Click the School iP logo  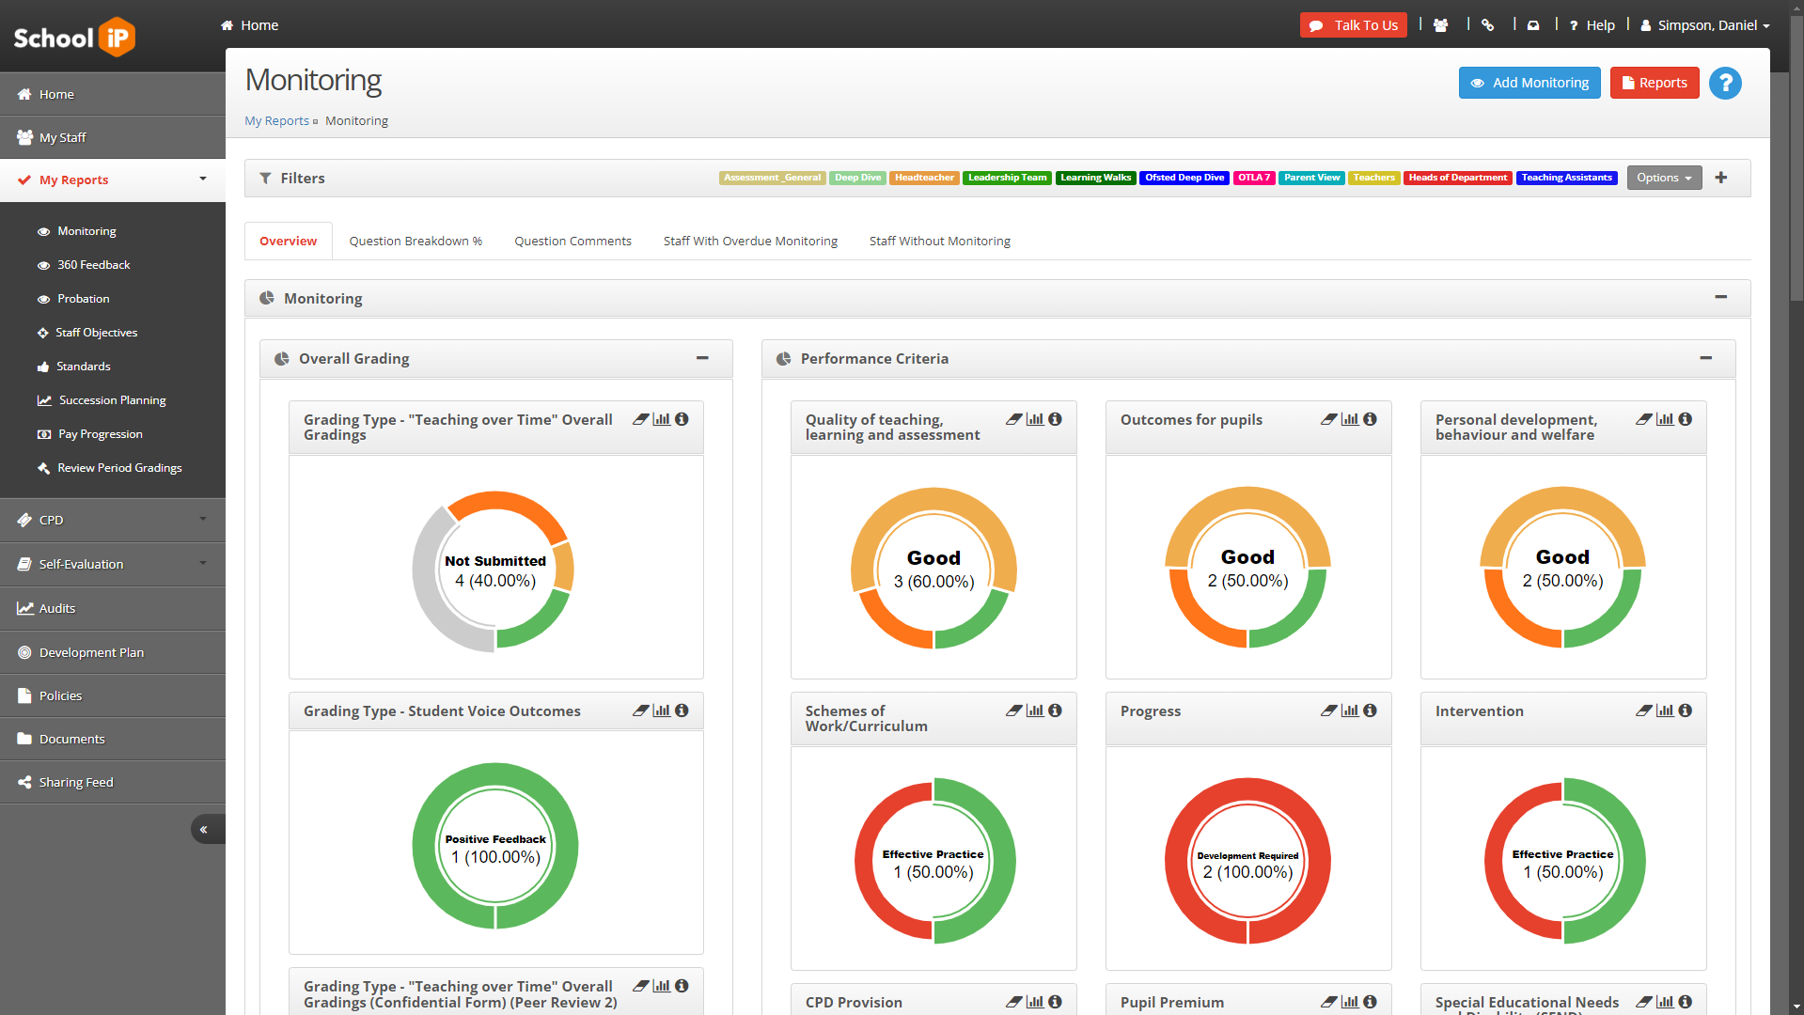pos(74,38)
